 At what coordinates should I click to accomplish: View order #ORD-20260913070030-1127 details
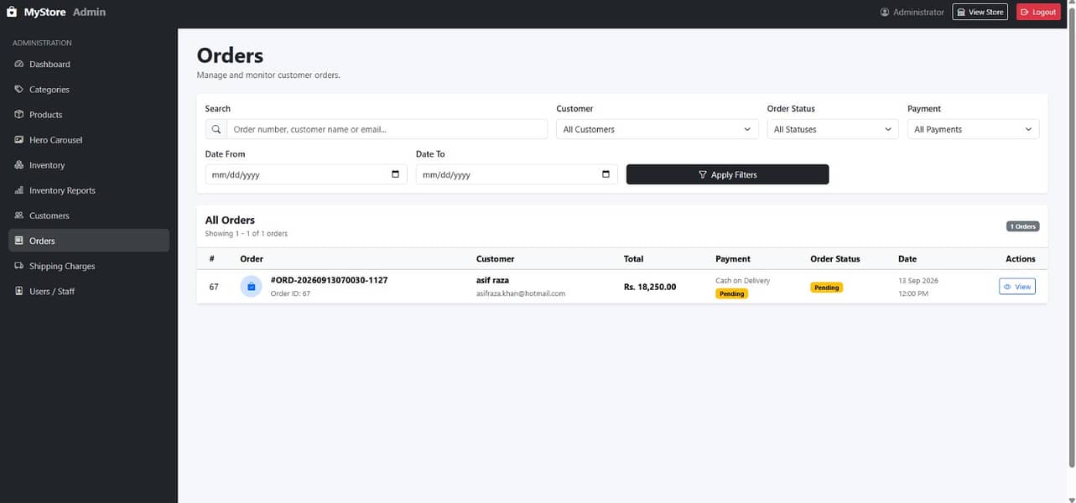pyautogui.click(x=1016, y=287)
